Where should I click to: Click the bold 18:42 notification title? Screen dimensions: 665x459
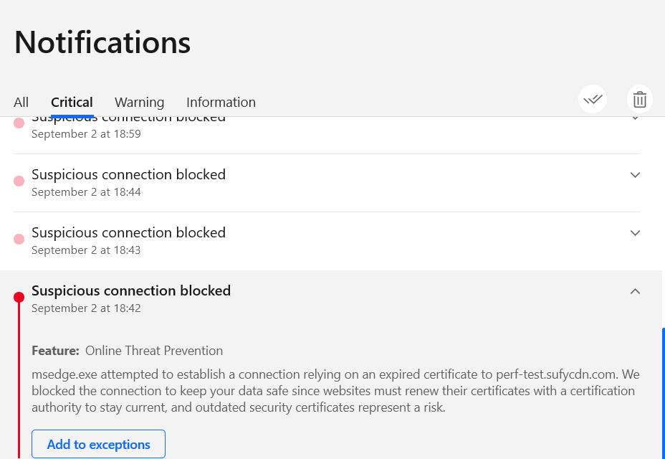click(131, 291)
